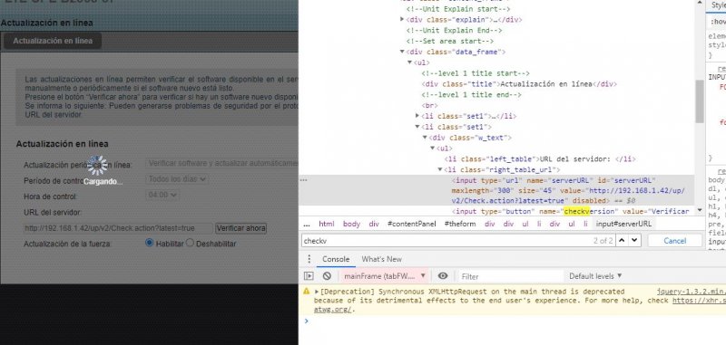Cancel the DevTools element search
This screenshot has width=726, height=345.
click(x=674, y=240)
